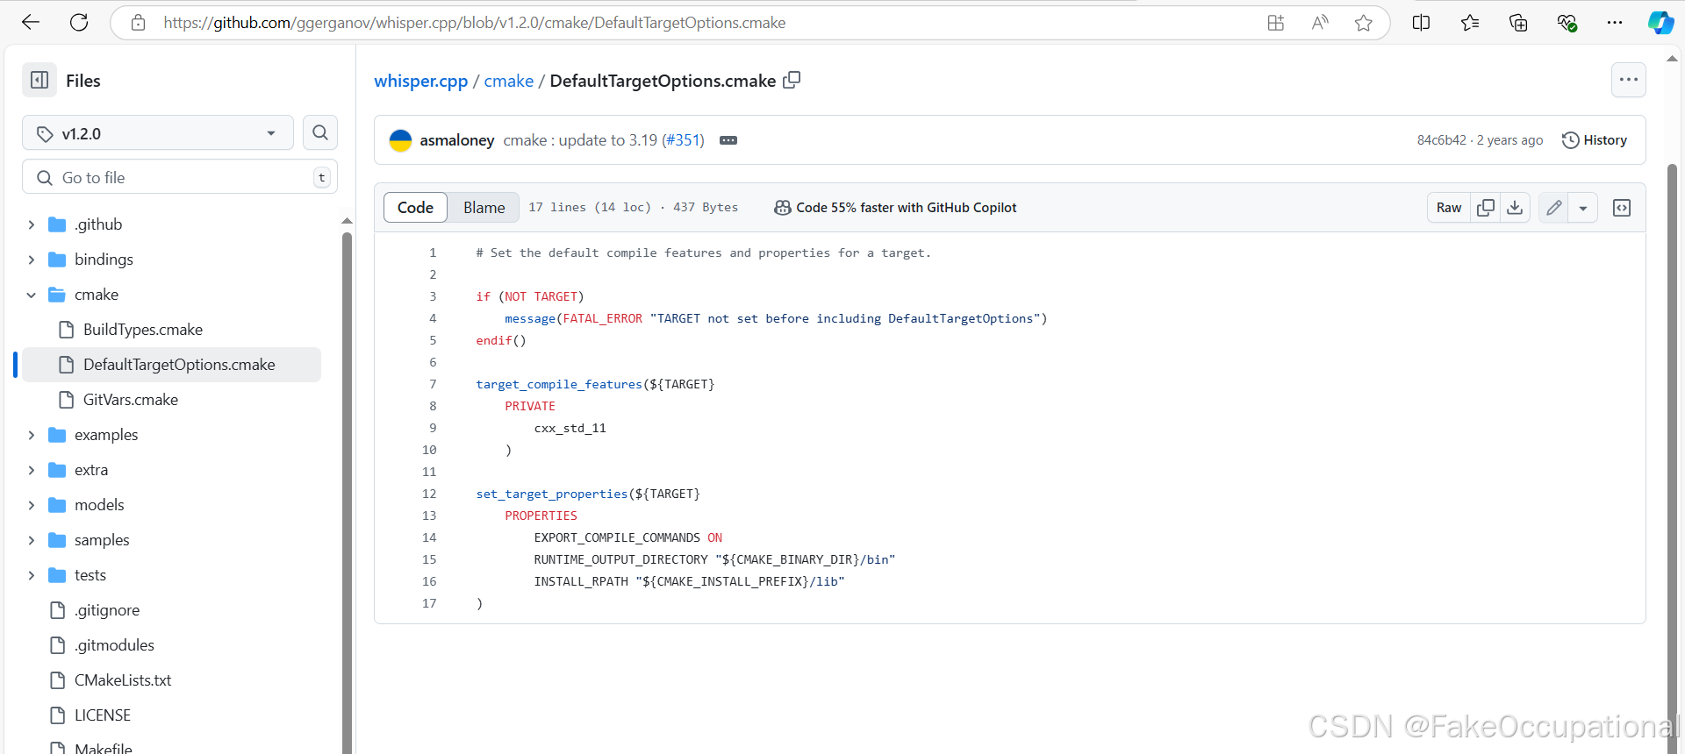Switch to the Blame view tab

[484, 208]
